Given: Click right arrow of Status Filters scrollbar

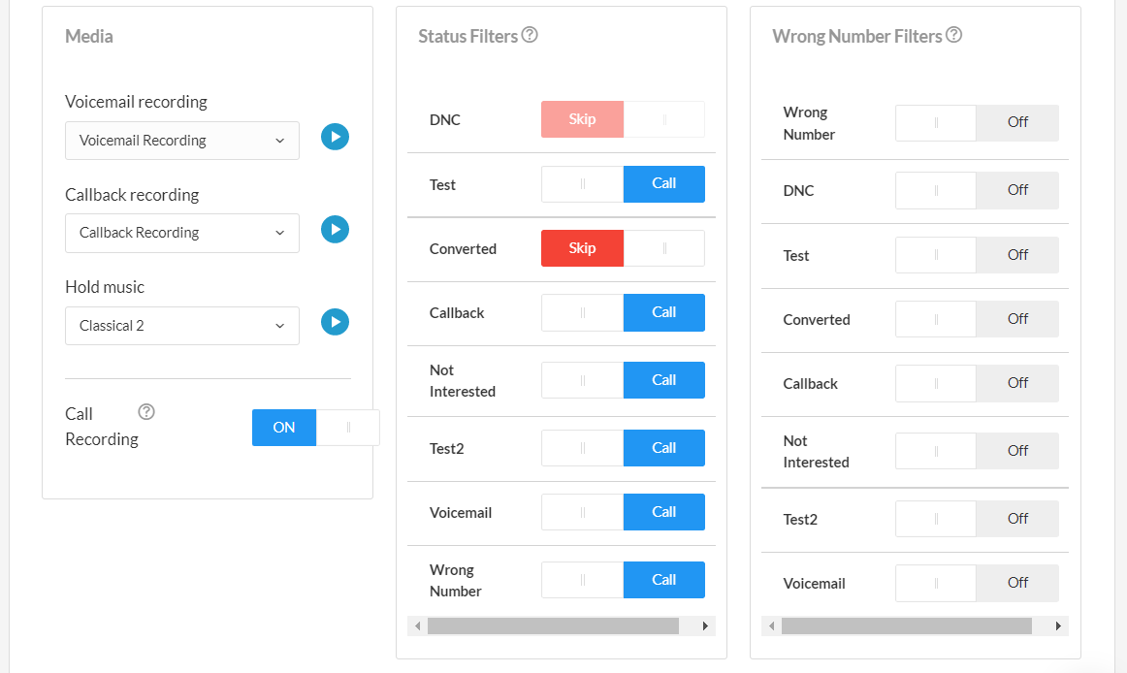Looking at the screenshot, I should tap(705, 626).
